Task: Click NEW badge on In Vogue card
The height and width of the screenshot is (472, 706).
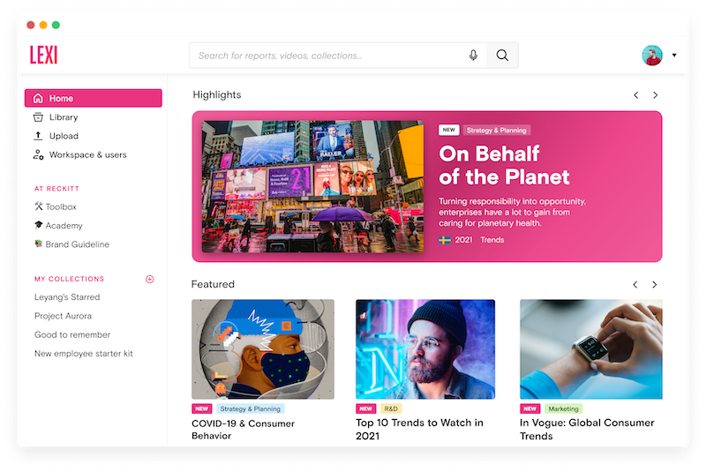Action: click(x=530, y=408)
